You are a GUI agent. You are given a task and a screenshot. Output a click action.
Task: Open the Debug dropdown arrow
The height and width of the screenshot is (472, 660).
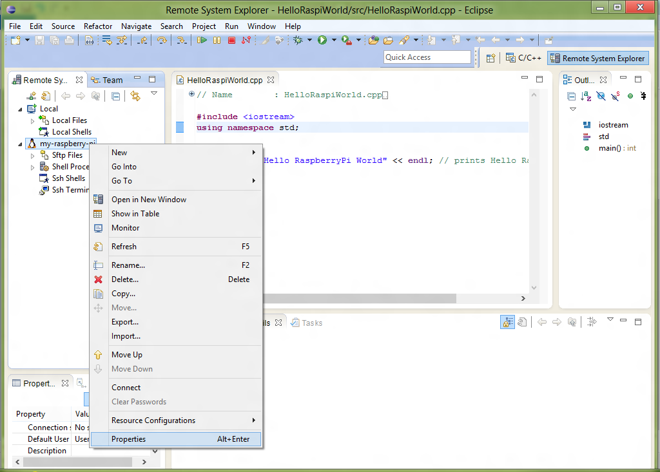309,41
